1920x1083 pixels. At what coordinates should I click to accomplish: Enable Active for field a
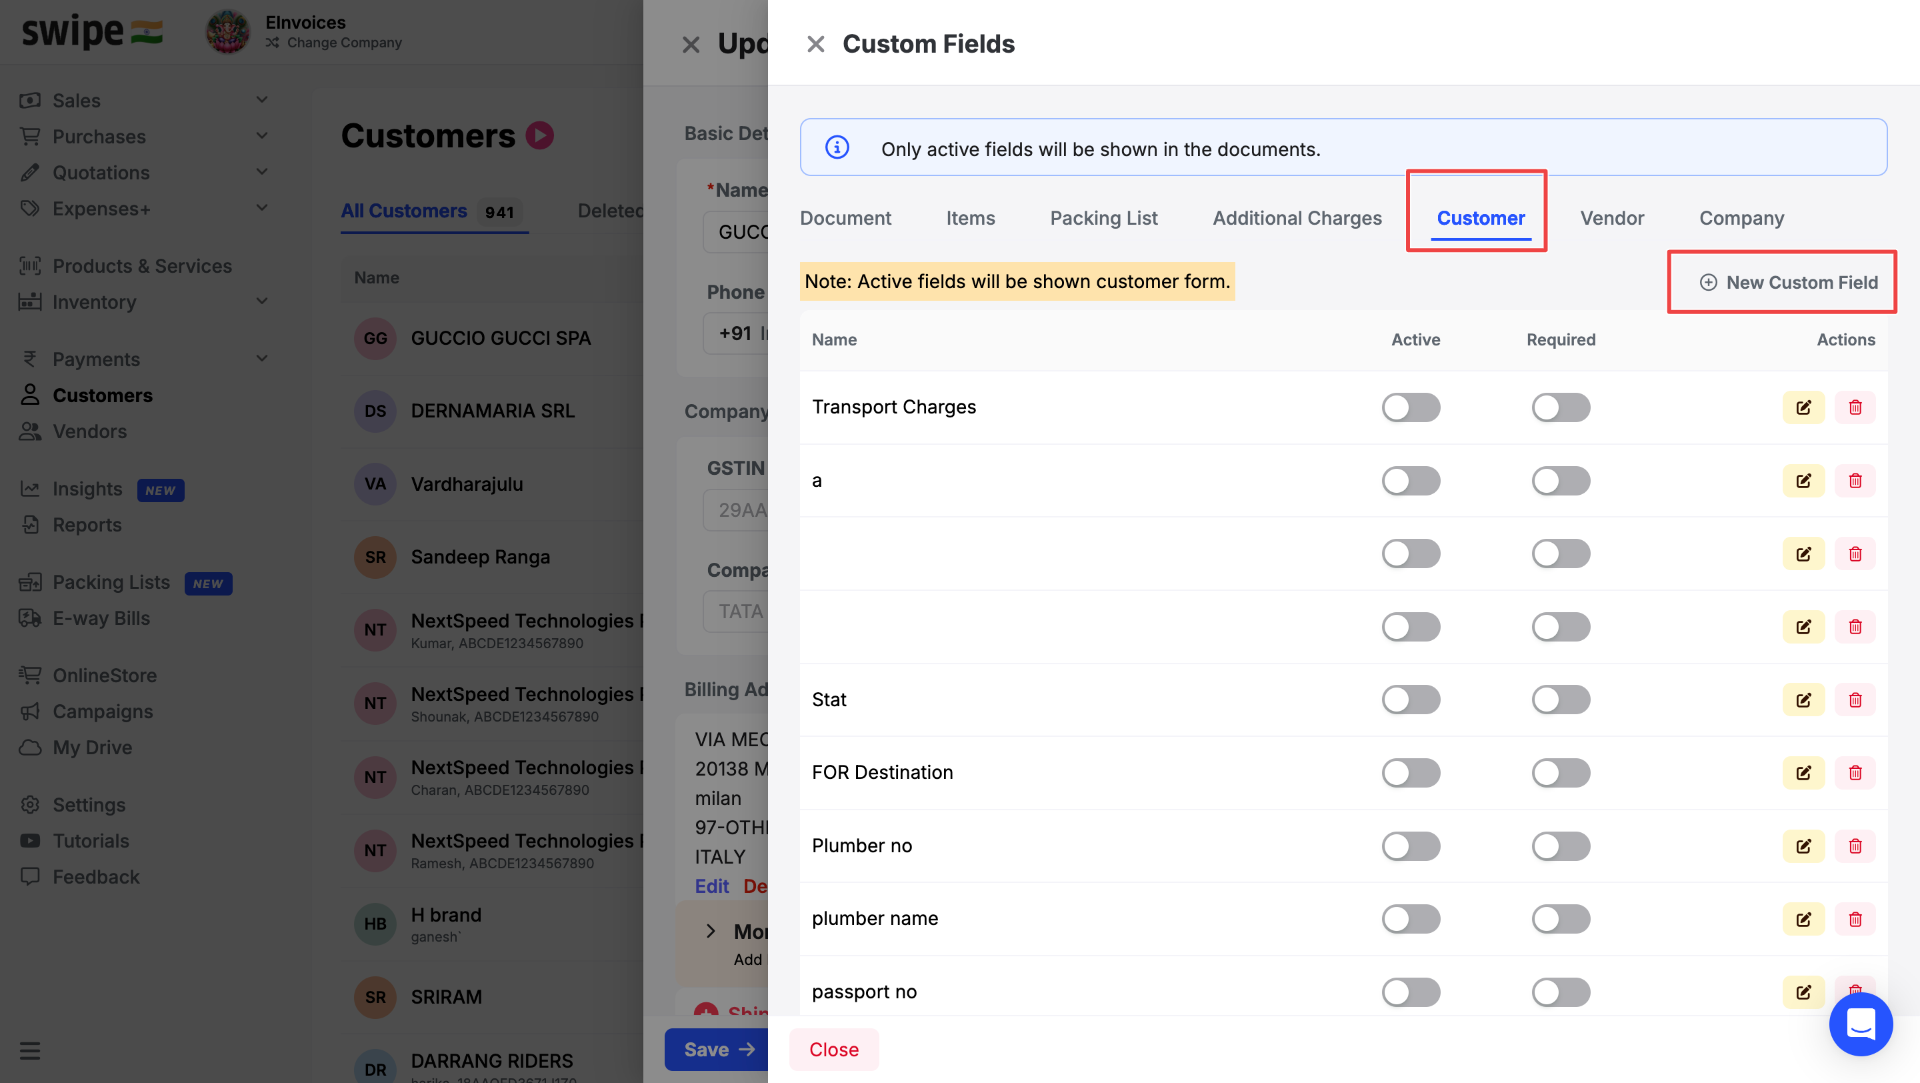(1411, 481)
